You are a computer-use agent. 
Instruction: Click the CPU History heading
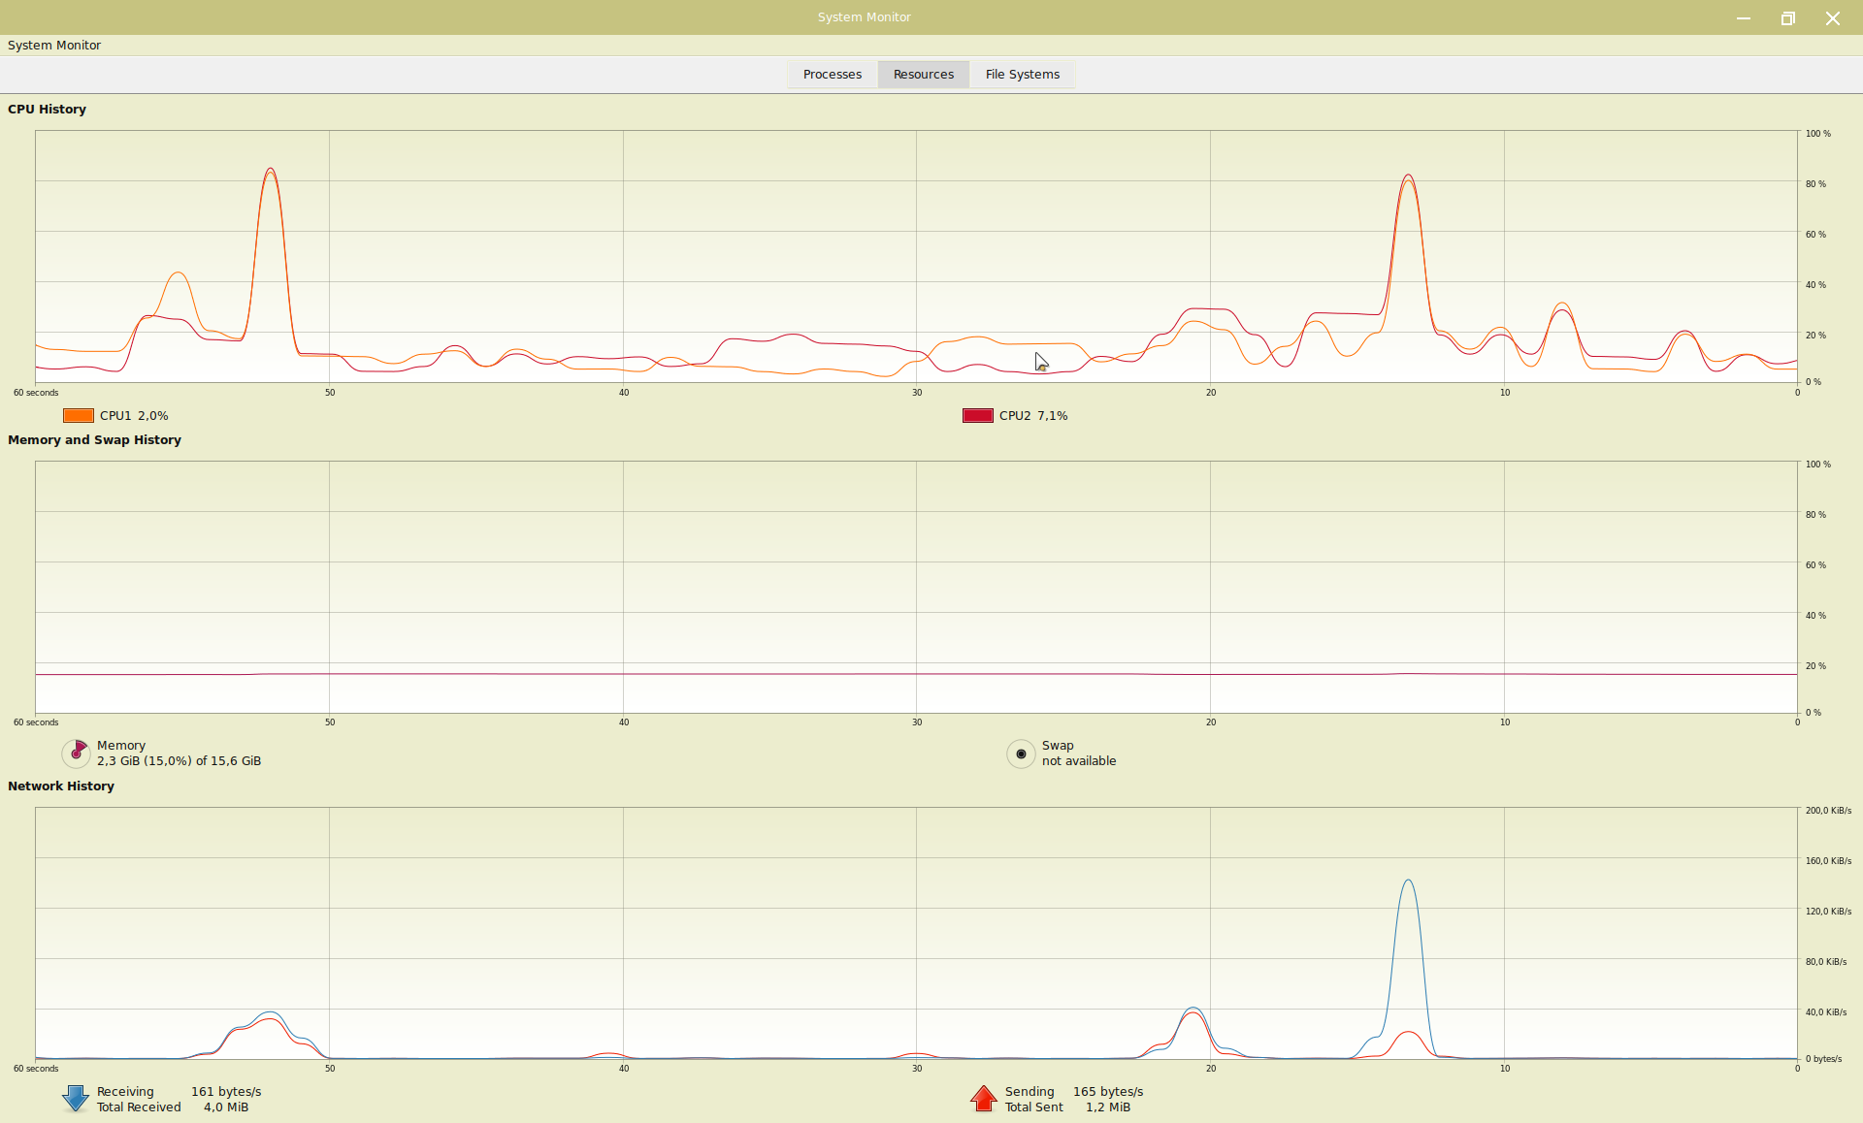(x=47, y=110)
